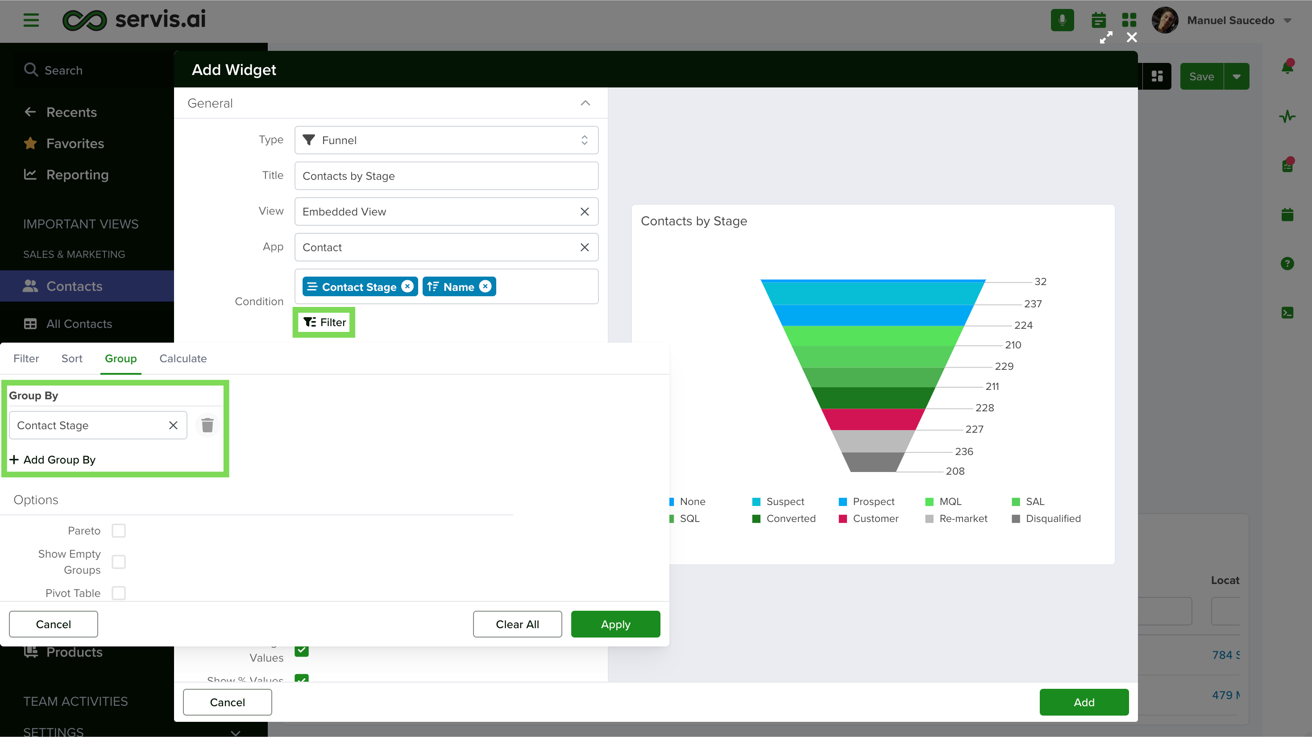Apply the group settings

click(615, 624)
